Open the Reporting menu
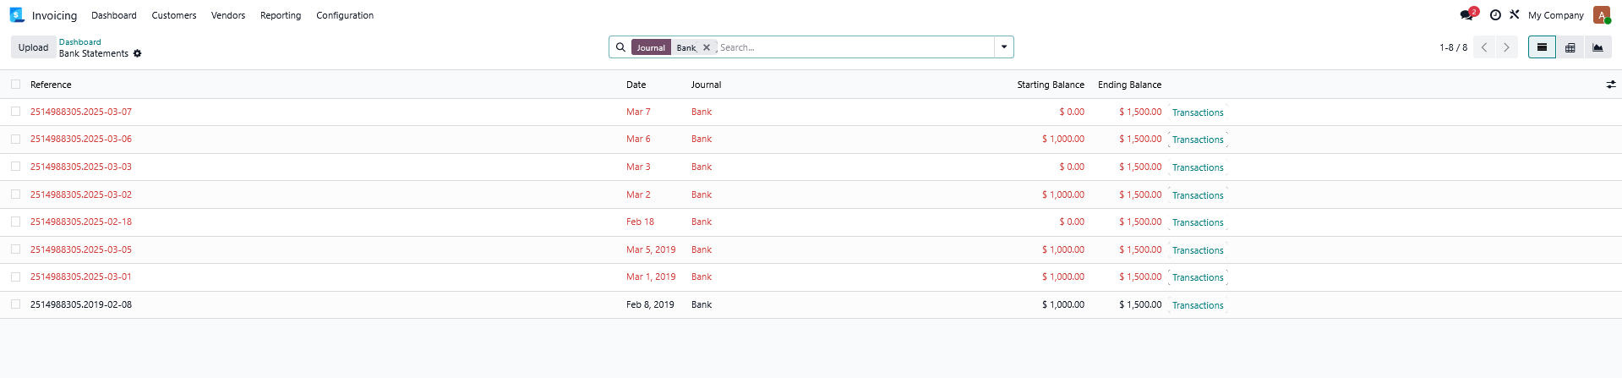Image resolution: width=1622 pixels, height=378 pixels. coord(281,15)
